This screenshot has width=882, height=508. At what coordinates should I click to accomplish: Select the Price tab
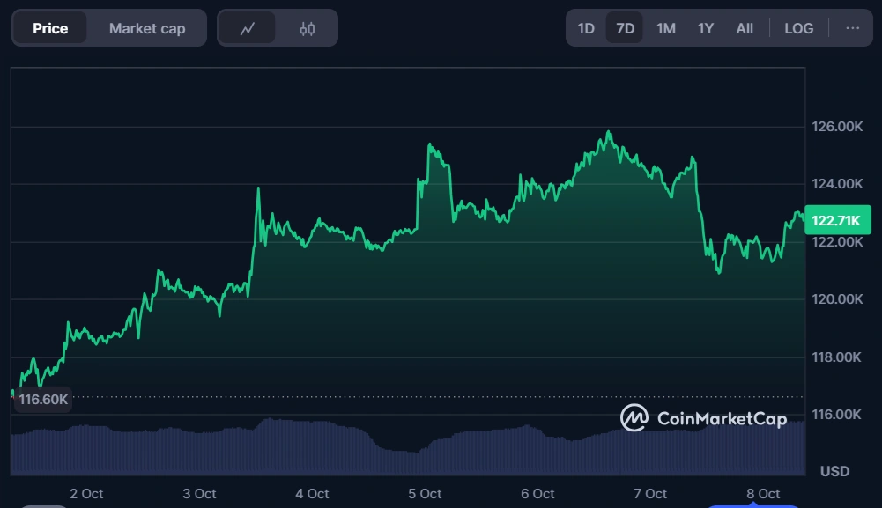coord(50,28)
